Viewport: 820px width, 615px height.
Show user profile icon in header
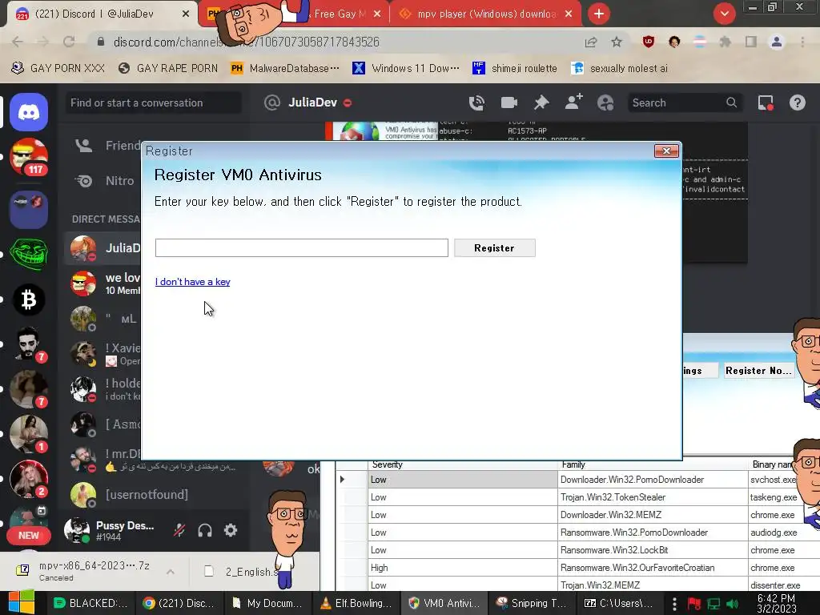point(605,102)
